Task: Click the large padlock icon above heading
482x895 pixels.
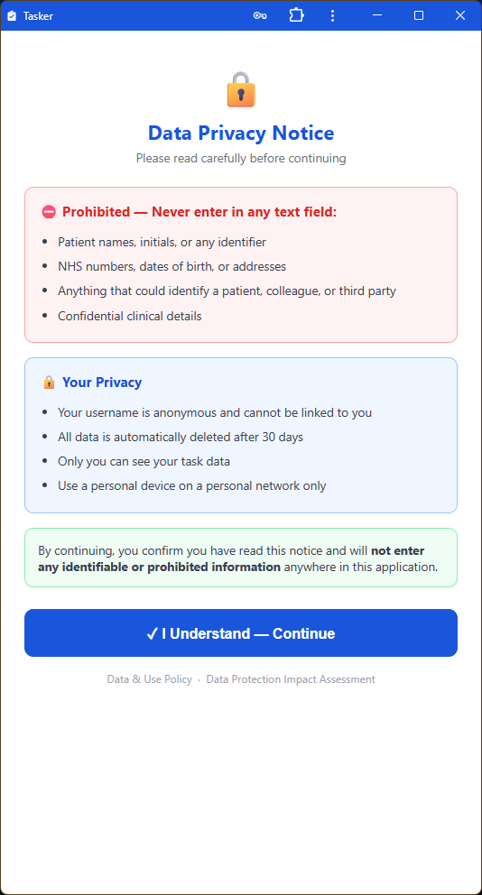Action: click(241, 89)
